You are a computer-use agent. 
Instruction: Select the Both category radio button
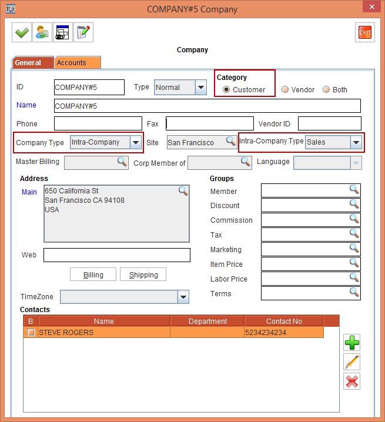coord(326,89)
